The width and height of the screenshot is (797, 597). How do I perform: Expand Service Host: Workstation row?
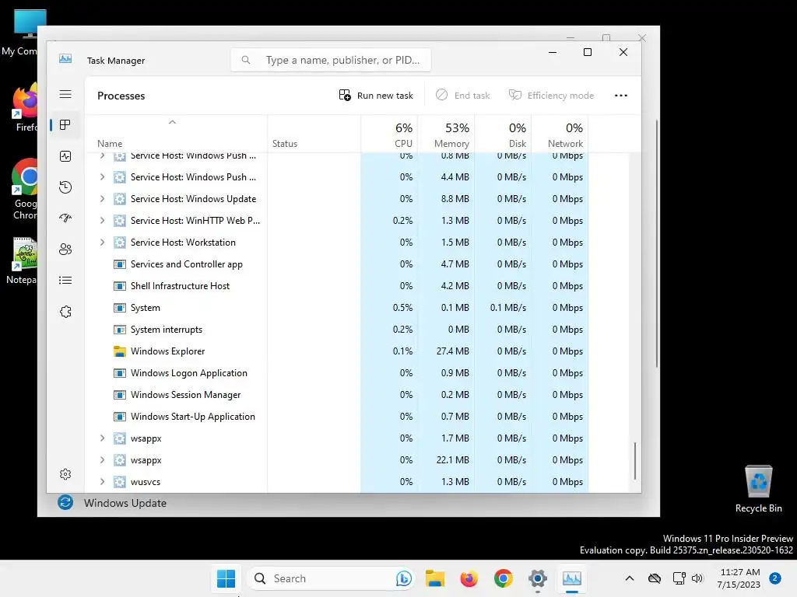click(102, 243)
